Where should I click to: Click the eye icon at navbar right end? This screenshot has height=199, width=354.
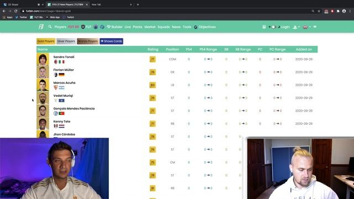click(315, 27)
